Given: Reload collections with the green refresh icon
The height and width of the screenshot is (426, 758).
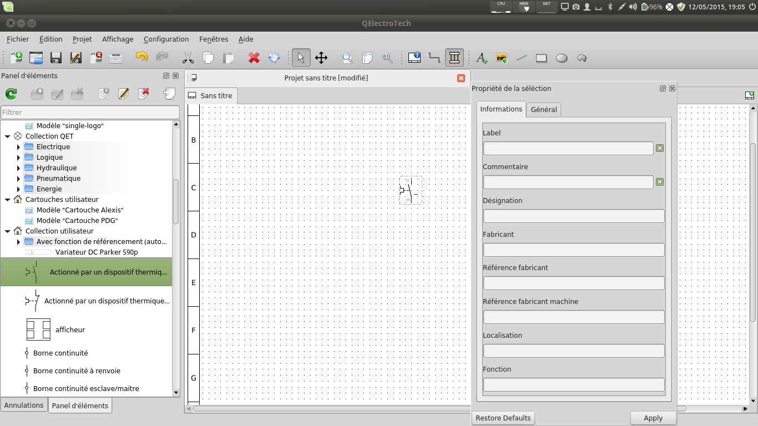Looking at the screenshot, I should click(11, 94).
